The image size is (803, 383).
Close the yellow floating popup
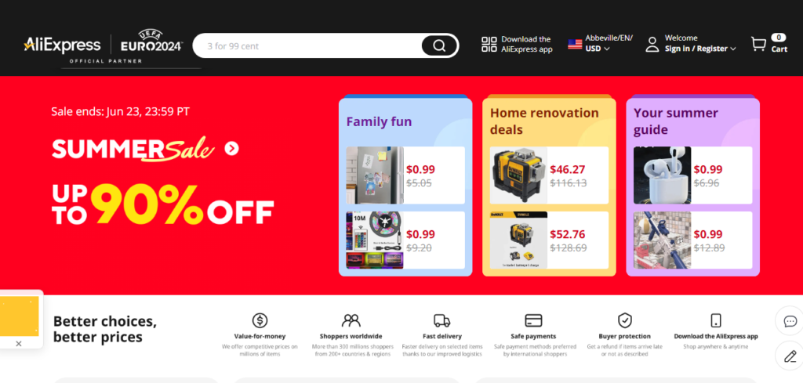click(x=19, y=343)
